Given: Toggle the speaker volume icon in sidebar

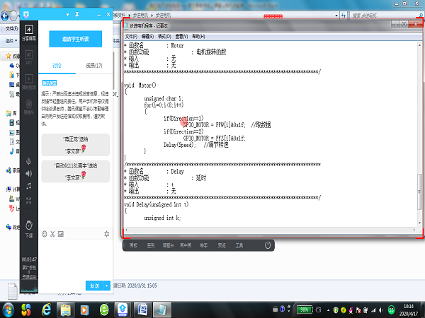Looking at the screenshot, I should click(29, 173).
